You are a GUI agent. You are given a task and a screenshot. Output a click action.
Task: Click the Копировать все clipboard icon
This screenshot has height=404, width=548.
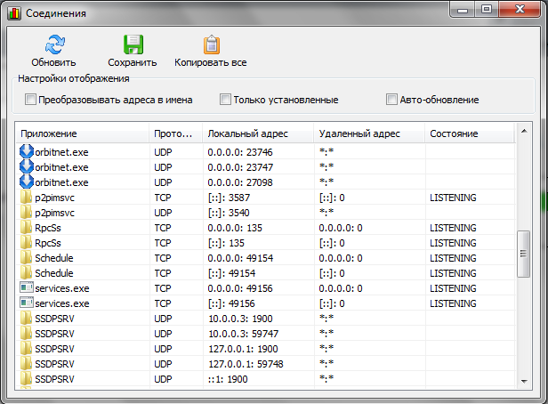(x=211, y=44)
